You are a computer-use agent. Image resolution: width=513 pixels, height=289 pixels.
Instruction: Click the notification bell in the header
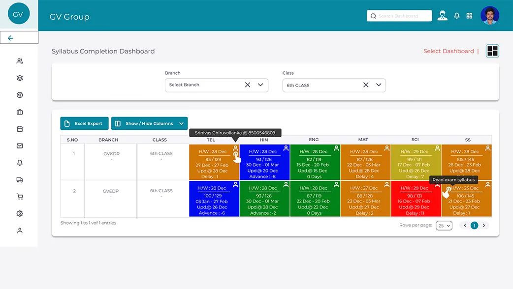pyautogui.click(x=457, y=16)
